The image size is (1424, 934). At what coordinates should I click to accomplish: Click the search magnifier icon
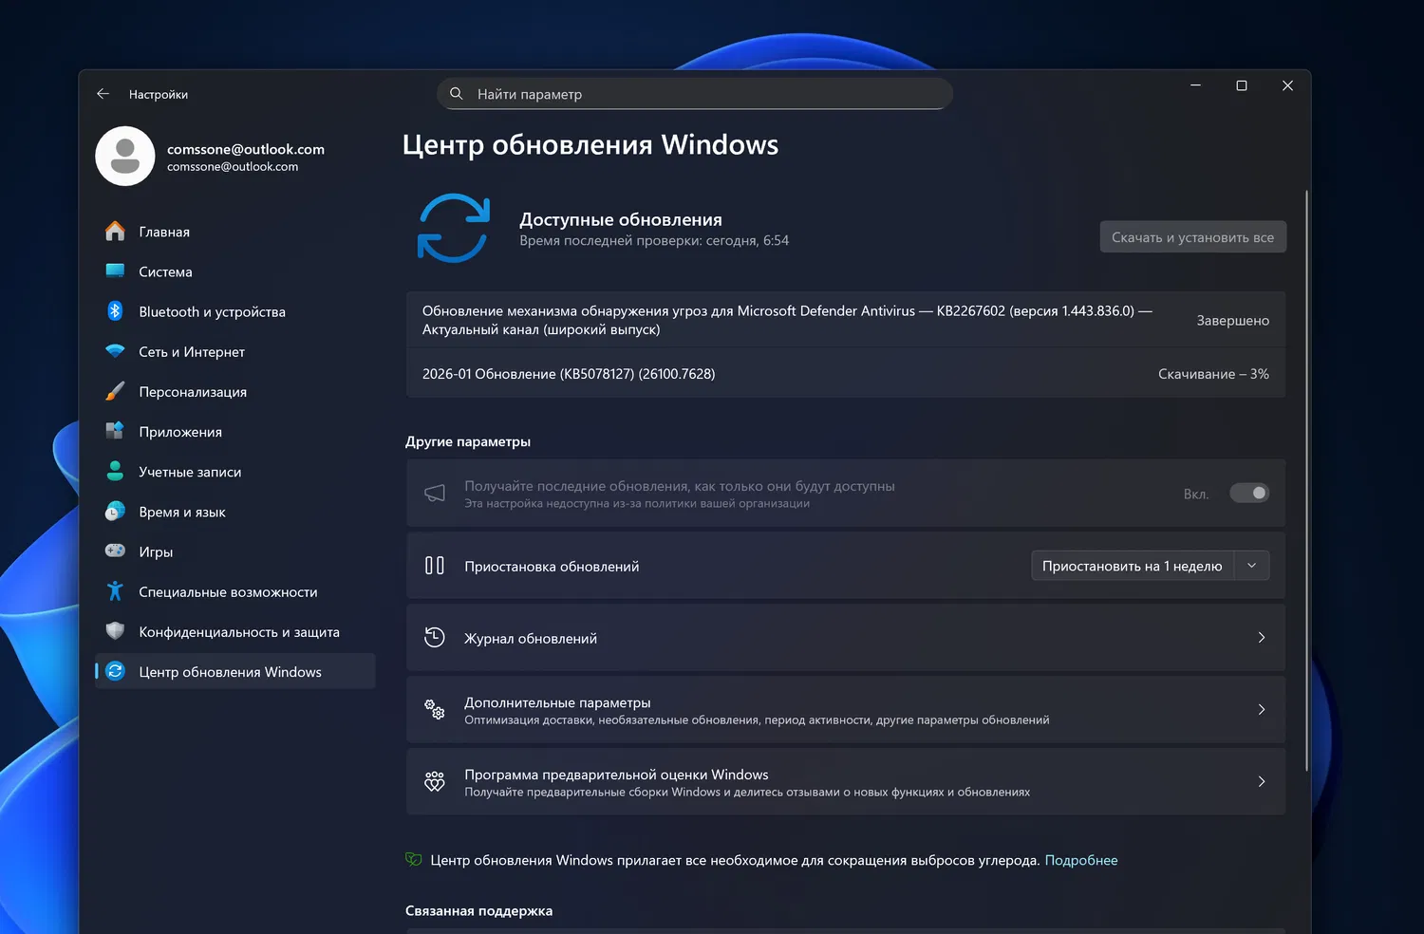tap(457, 94)
